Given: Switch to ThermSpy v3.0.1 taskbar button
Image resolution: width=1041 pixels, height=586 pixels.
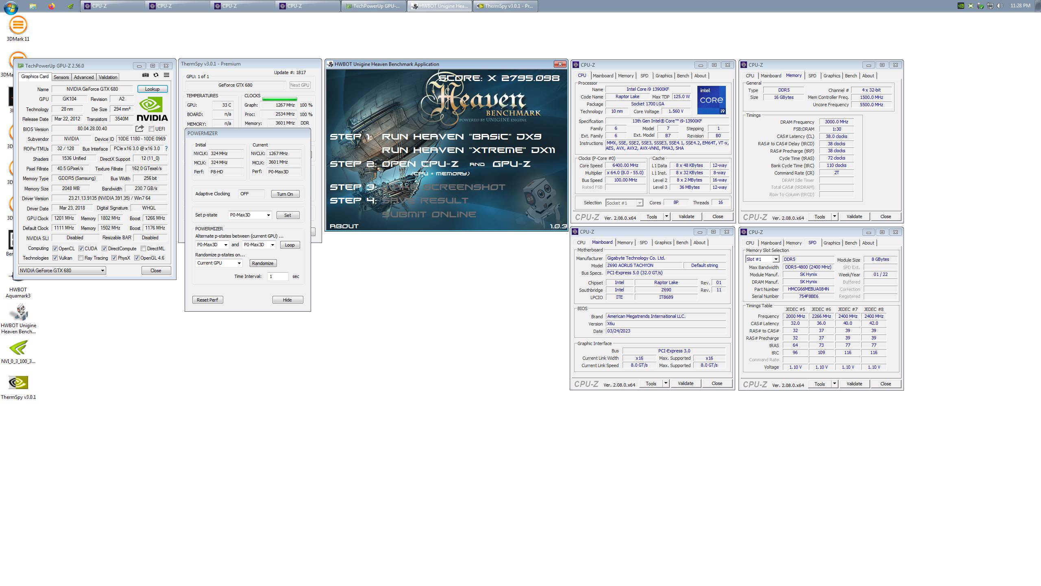Looking at the screenshot, I should pos(505,6).
